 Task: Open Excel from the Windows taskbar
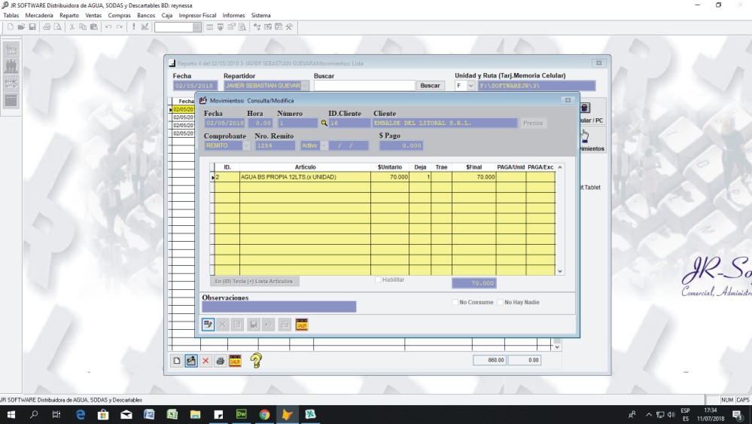(x=172, y=414)
